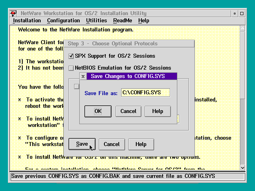255x191 pixels.
Task: Open the Utilities menu
Action: tap(96, 21)
